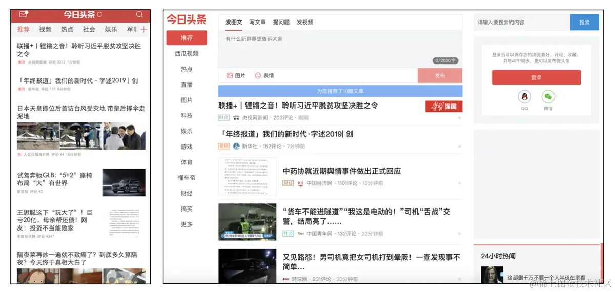Select the 视频 tab in mobile view
Image resolution: width=615 pixels, height=292 pixels.
coord(45,30)
